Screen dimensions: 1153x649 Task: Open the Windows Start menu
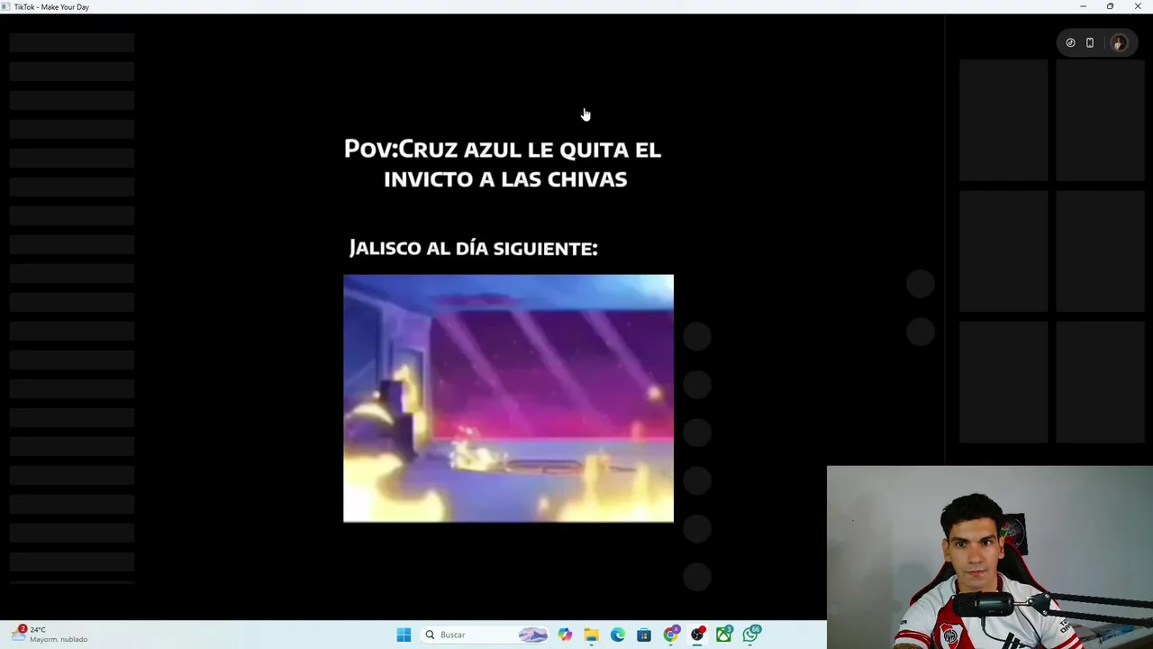(404, 635)
